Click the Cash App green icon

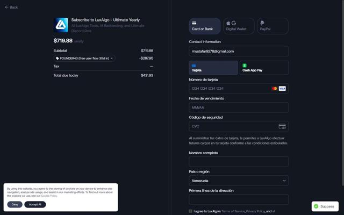pos(245,66)
